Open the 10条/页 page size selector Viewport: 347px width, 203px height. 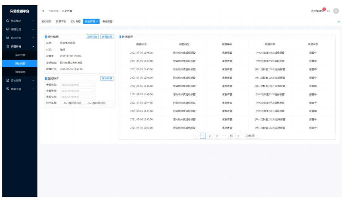coord(252,136)
